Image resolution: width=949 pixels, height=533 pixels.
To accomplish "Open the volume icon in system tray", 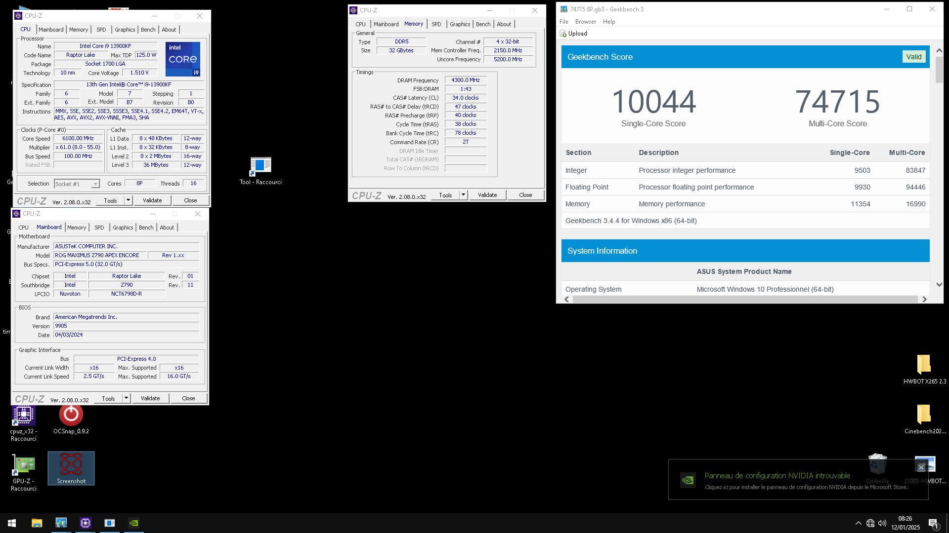I will click(882, 523).
